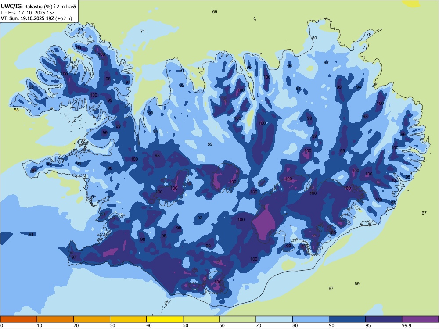Click the legend tick label '40'
This screenshot has height=329, width=439.
pos(149,325)
